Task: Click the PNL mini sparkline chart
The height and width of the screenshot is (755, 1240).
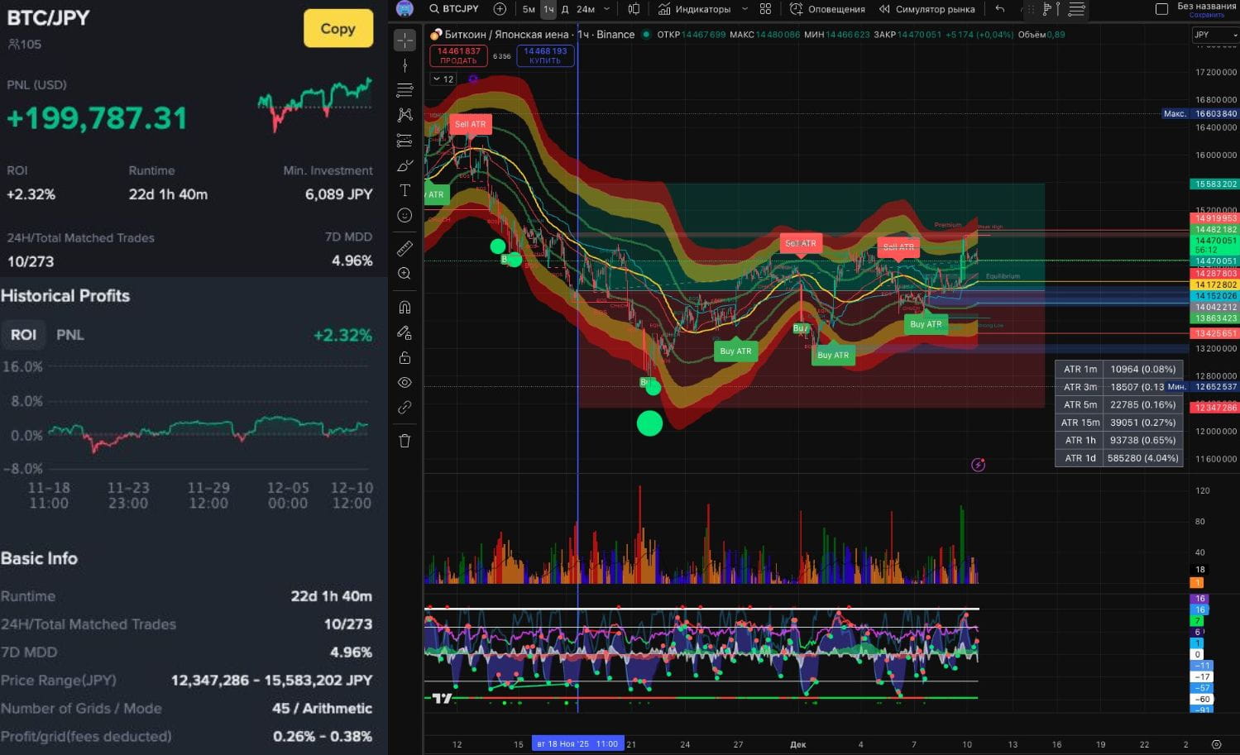Action: [314, 104]
